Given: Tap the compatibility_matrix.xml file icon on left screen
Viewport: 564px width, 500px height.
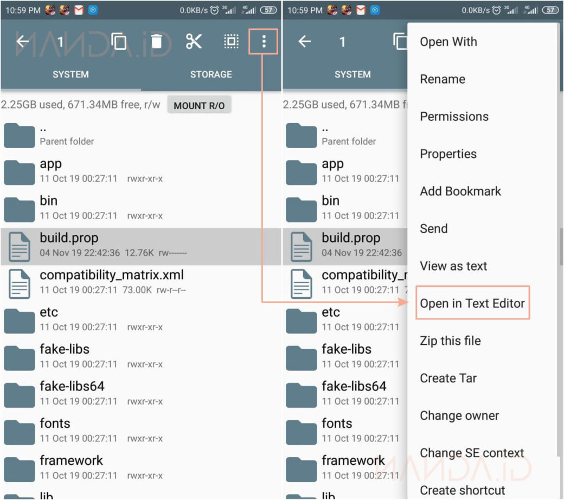Looking at the screenshot, I should coord(19,283).
